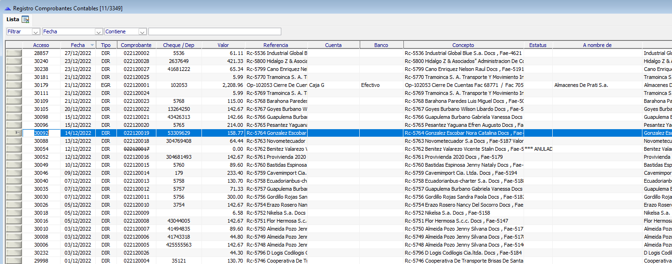Image resolution: width=672 pixels, height=264 pixels.
Task: Open the Filtrar dropdown
Action: coord(36,31)
